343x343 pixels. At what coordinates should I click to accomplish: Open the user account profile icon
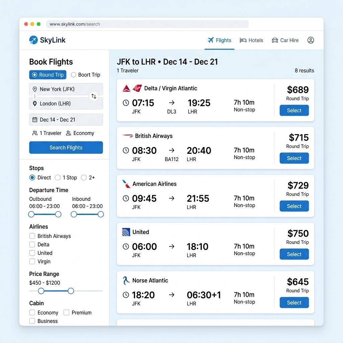(311, 40)
